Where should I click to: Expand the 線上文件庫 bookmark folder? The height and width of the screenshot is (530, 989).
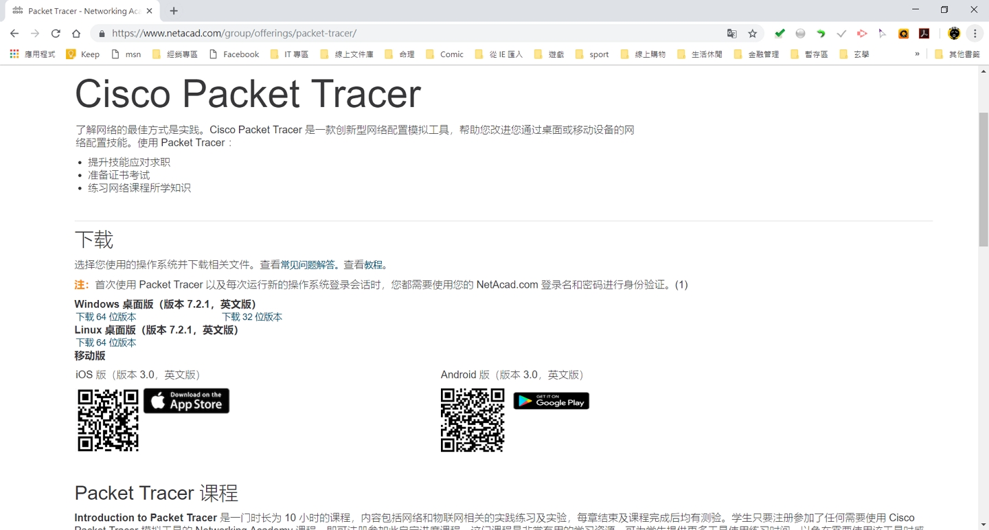click(347, 54)
